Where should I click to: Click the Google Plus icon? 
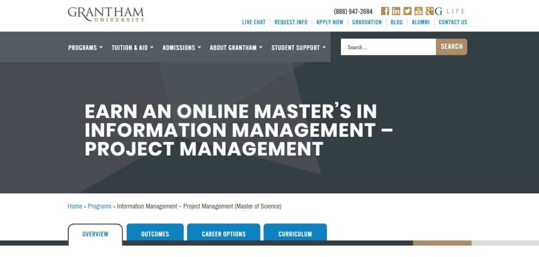tap(429, 11)
